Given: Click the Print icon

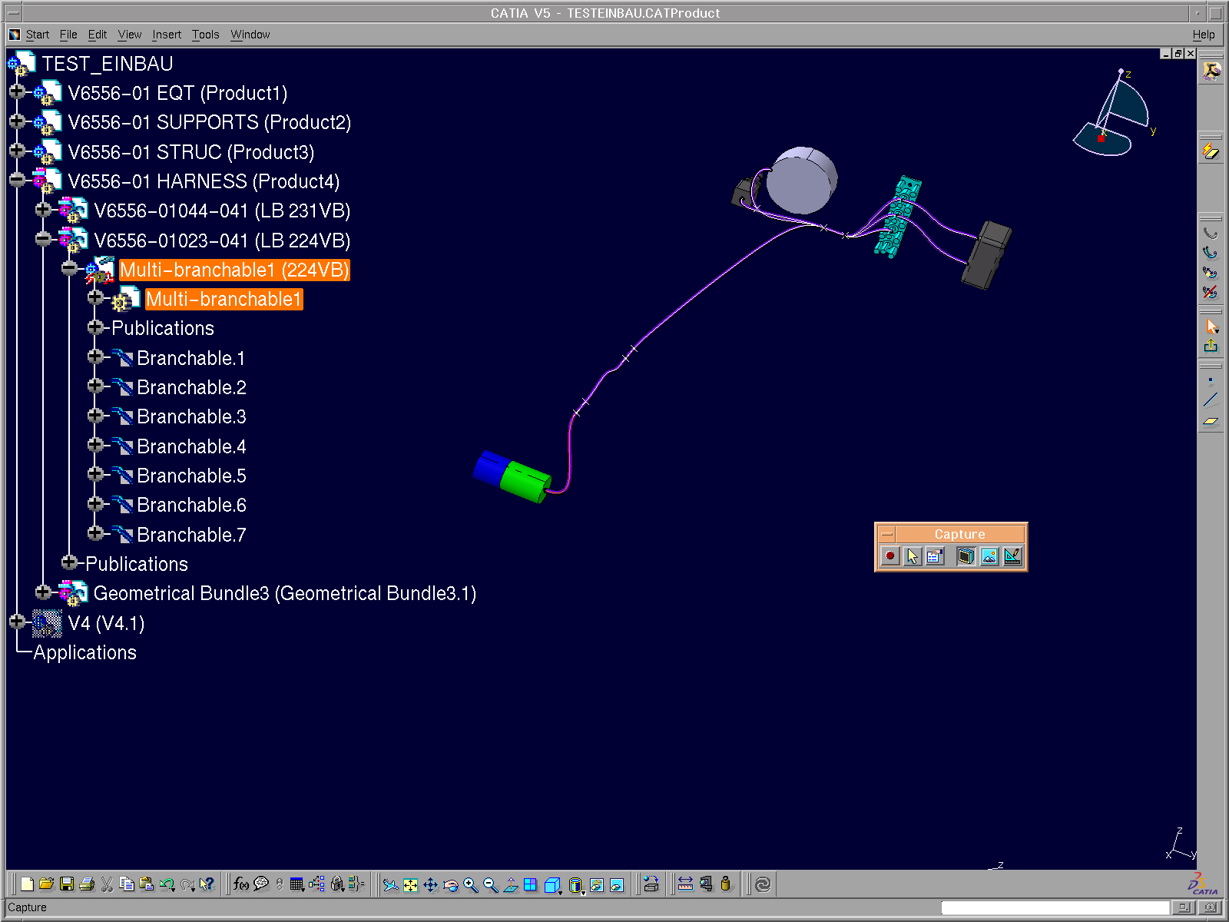Looking at the screenshot, I should (x=87, y=884).
